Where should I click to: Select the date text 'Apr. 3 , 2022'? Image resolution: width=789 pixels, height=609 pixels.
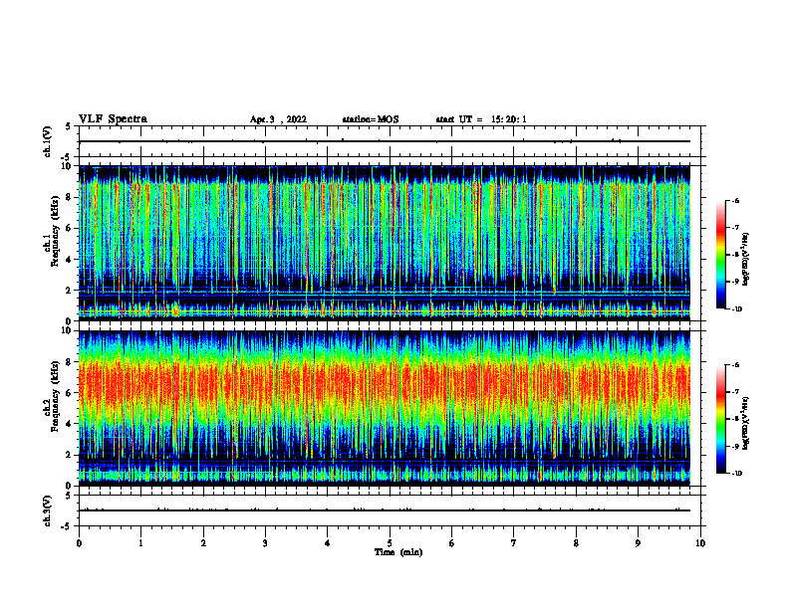[x=278, y=119]
